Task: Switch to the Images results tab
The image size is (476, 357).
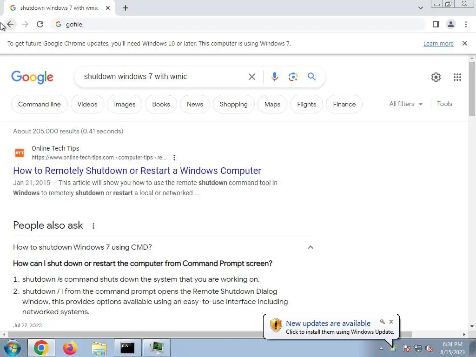Action: pos(125,104)
